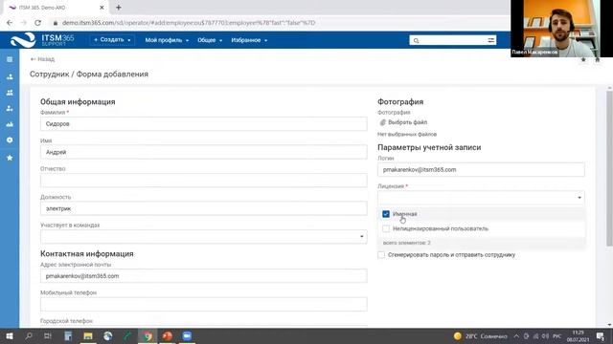Close the ITSM 365 browser tab

click(x=102, y=8)
